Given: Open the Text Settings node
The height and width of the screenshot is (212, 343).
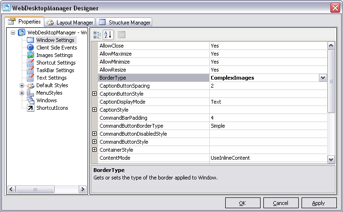Looking at the screenshot, I should [x=51, y=78].
